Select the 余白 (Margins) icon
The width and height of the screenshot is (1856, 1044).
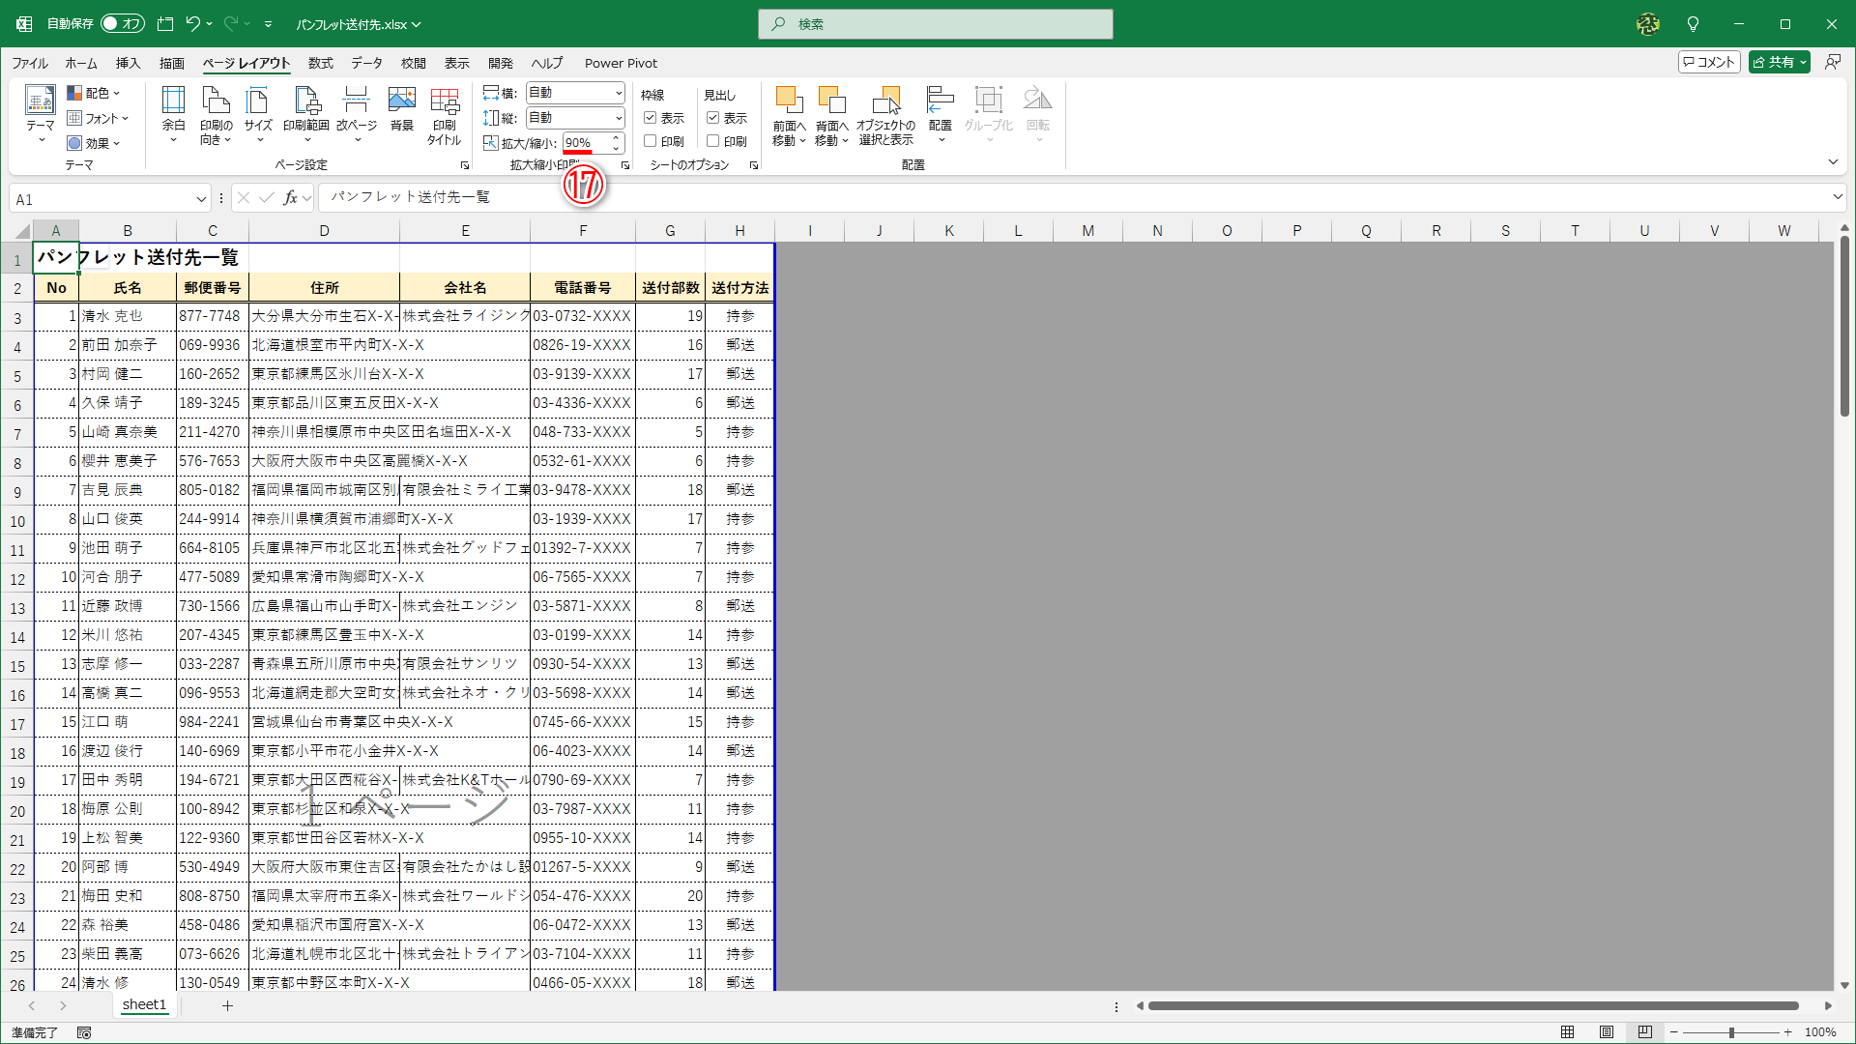tap(173, 111)
